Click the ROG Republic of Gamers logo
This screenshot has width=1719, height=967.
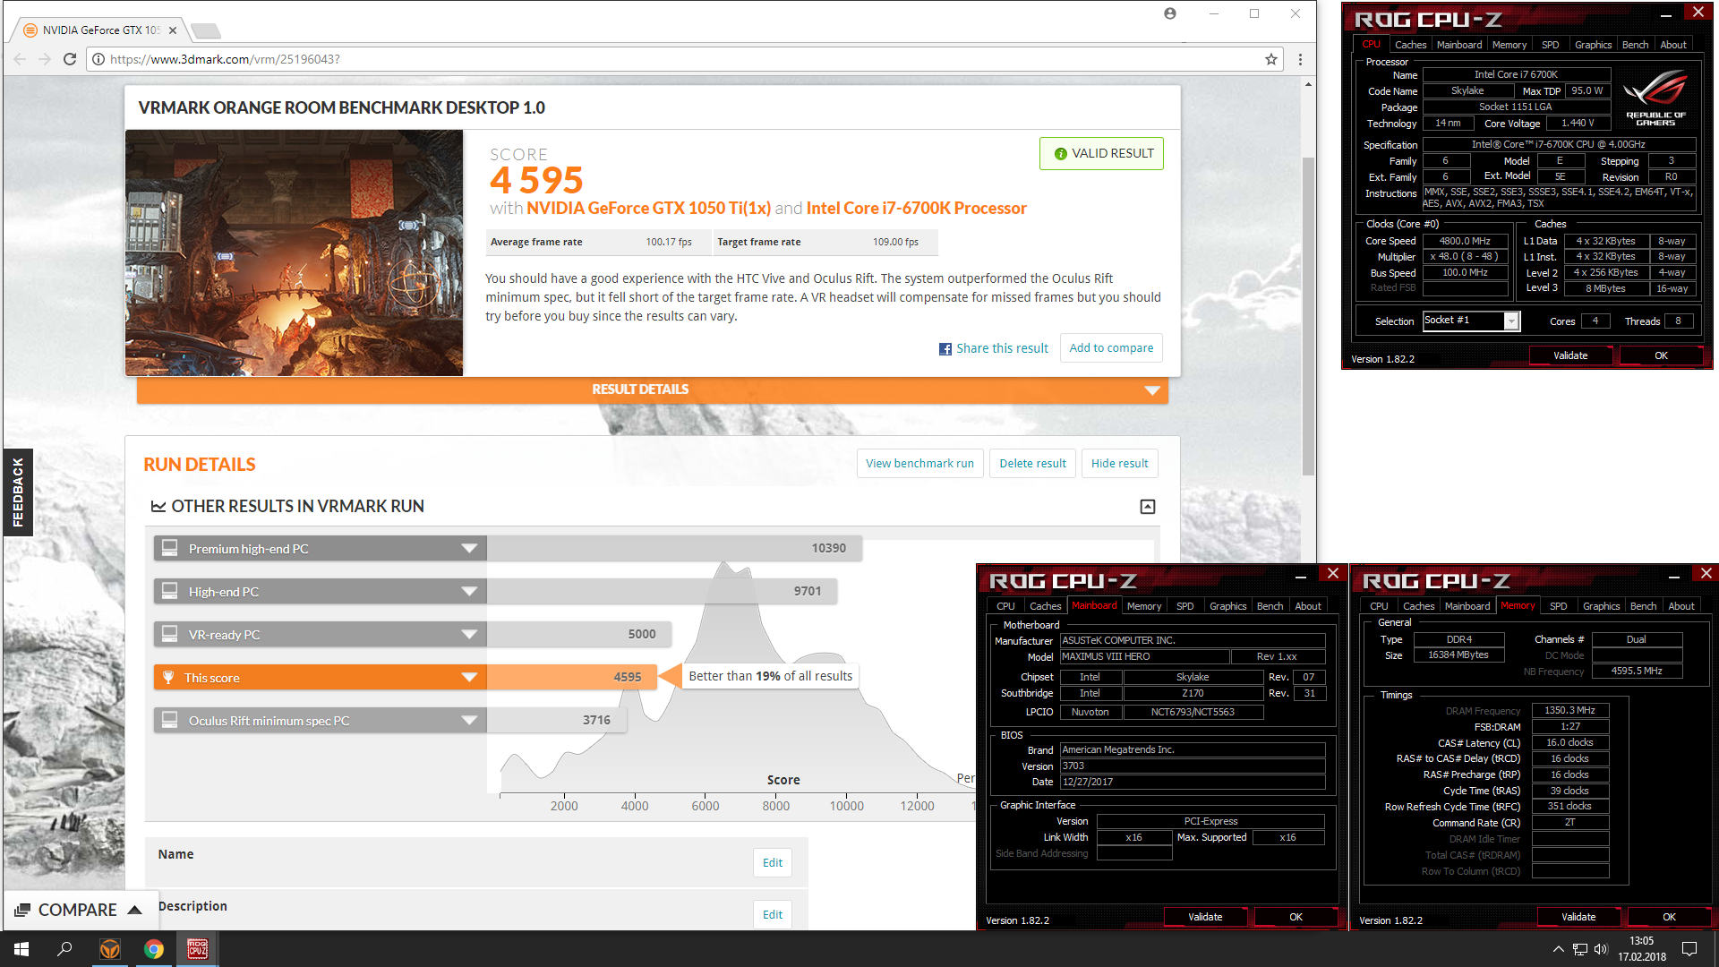point(1656,98)
